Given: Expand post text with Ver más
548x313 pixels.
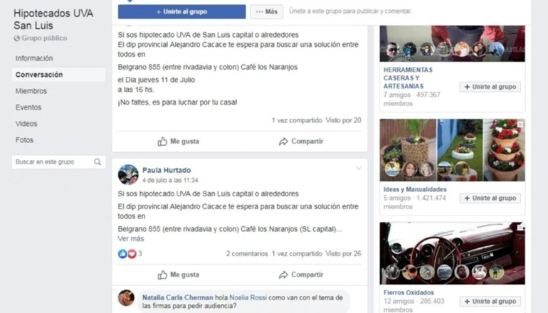Looking at the screenshot, I should 131,238.
